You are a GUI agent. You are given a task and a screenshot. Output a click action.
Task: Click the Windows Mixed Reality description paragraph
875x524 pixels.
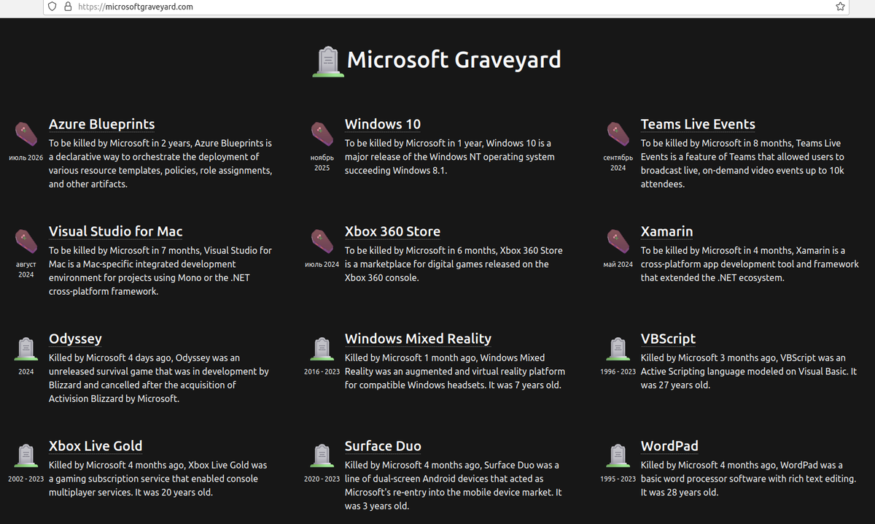tap(455, 371)
